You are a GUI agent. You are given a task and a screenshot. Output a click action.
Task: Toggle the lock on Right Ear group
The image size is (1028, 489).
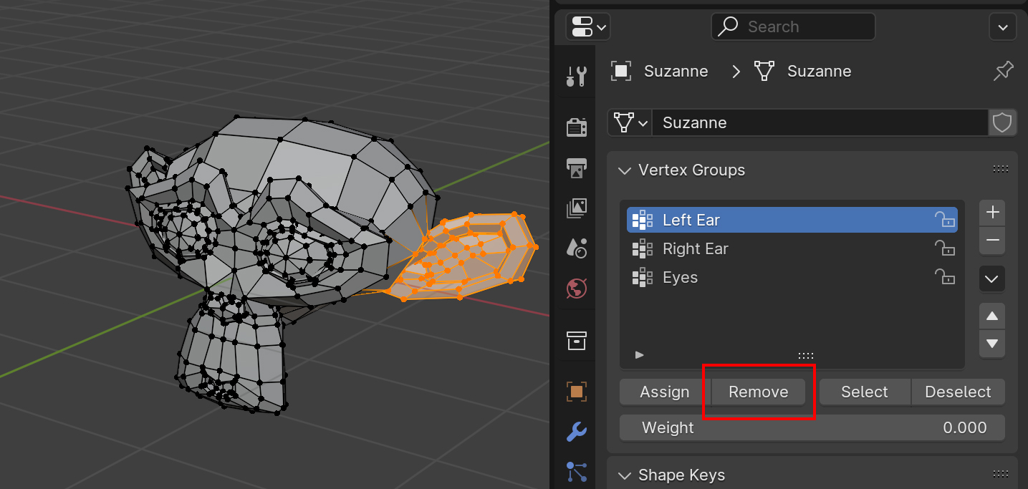coord(945,248)
